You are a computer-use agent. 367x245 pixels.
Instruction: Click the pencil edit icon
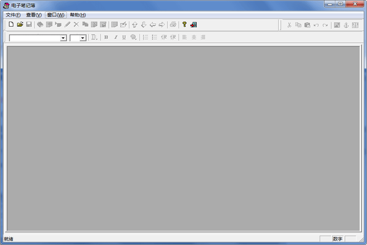click(67, 24)
